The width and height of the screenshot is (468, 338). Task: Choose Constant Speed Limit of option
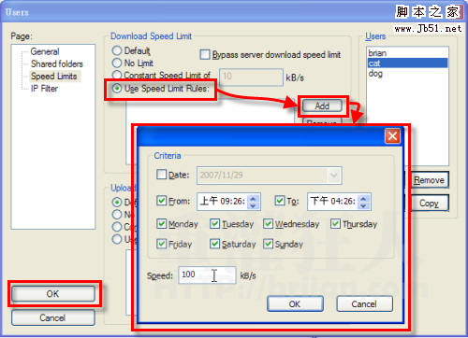click(x=117, y=75)
